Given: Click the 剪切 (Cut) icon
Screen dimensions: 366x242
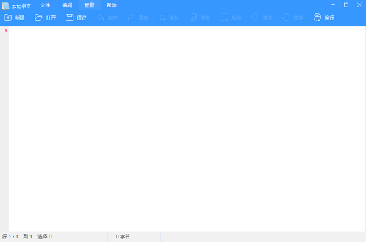Looking at the screenshot, I should pyautogui.click(x=162, y=18).
